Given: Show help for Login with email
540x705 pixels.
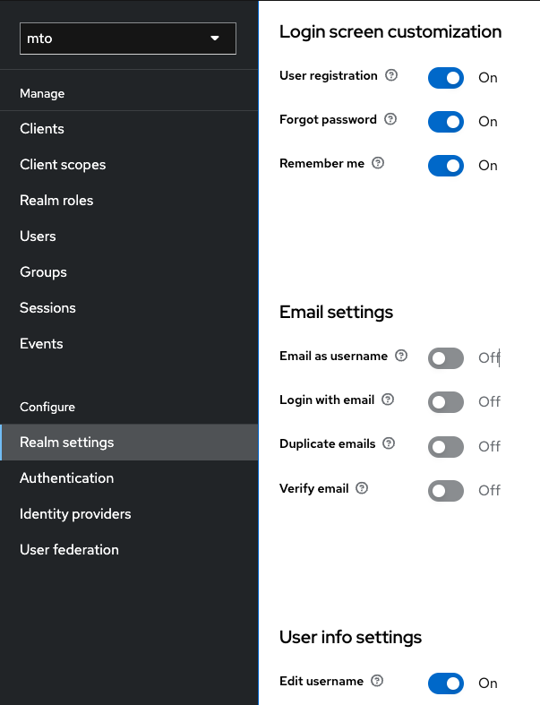Looking at the screenshot, I should (388, 400).
